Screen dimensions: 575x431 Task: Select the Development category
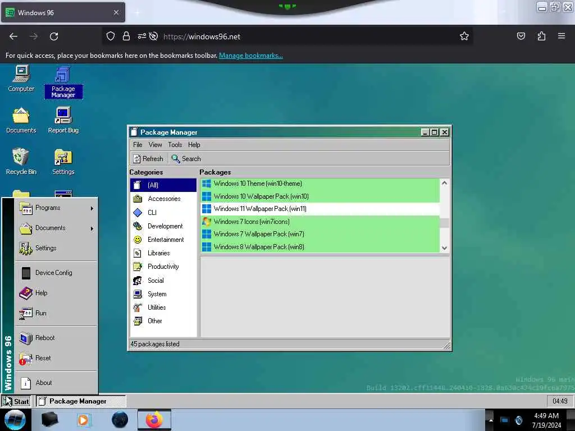tap(163, 226)
